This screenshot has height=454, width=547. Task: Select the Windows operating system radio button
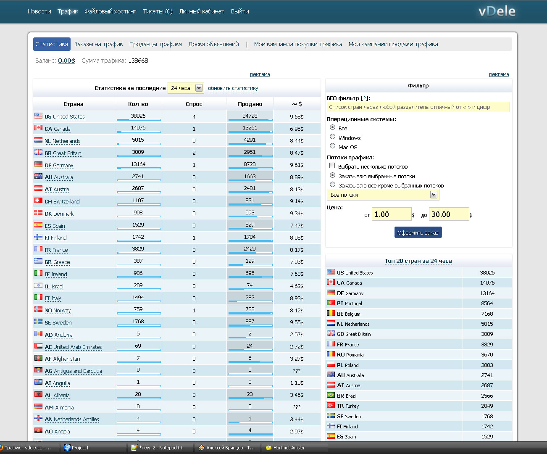pos(332,137)
